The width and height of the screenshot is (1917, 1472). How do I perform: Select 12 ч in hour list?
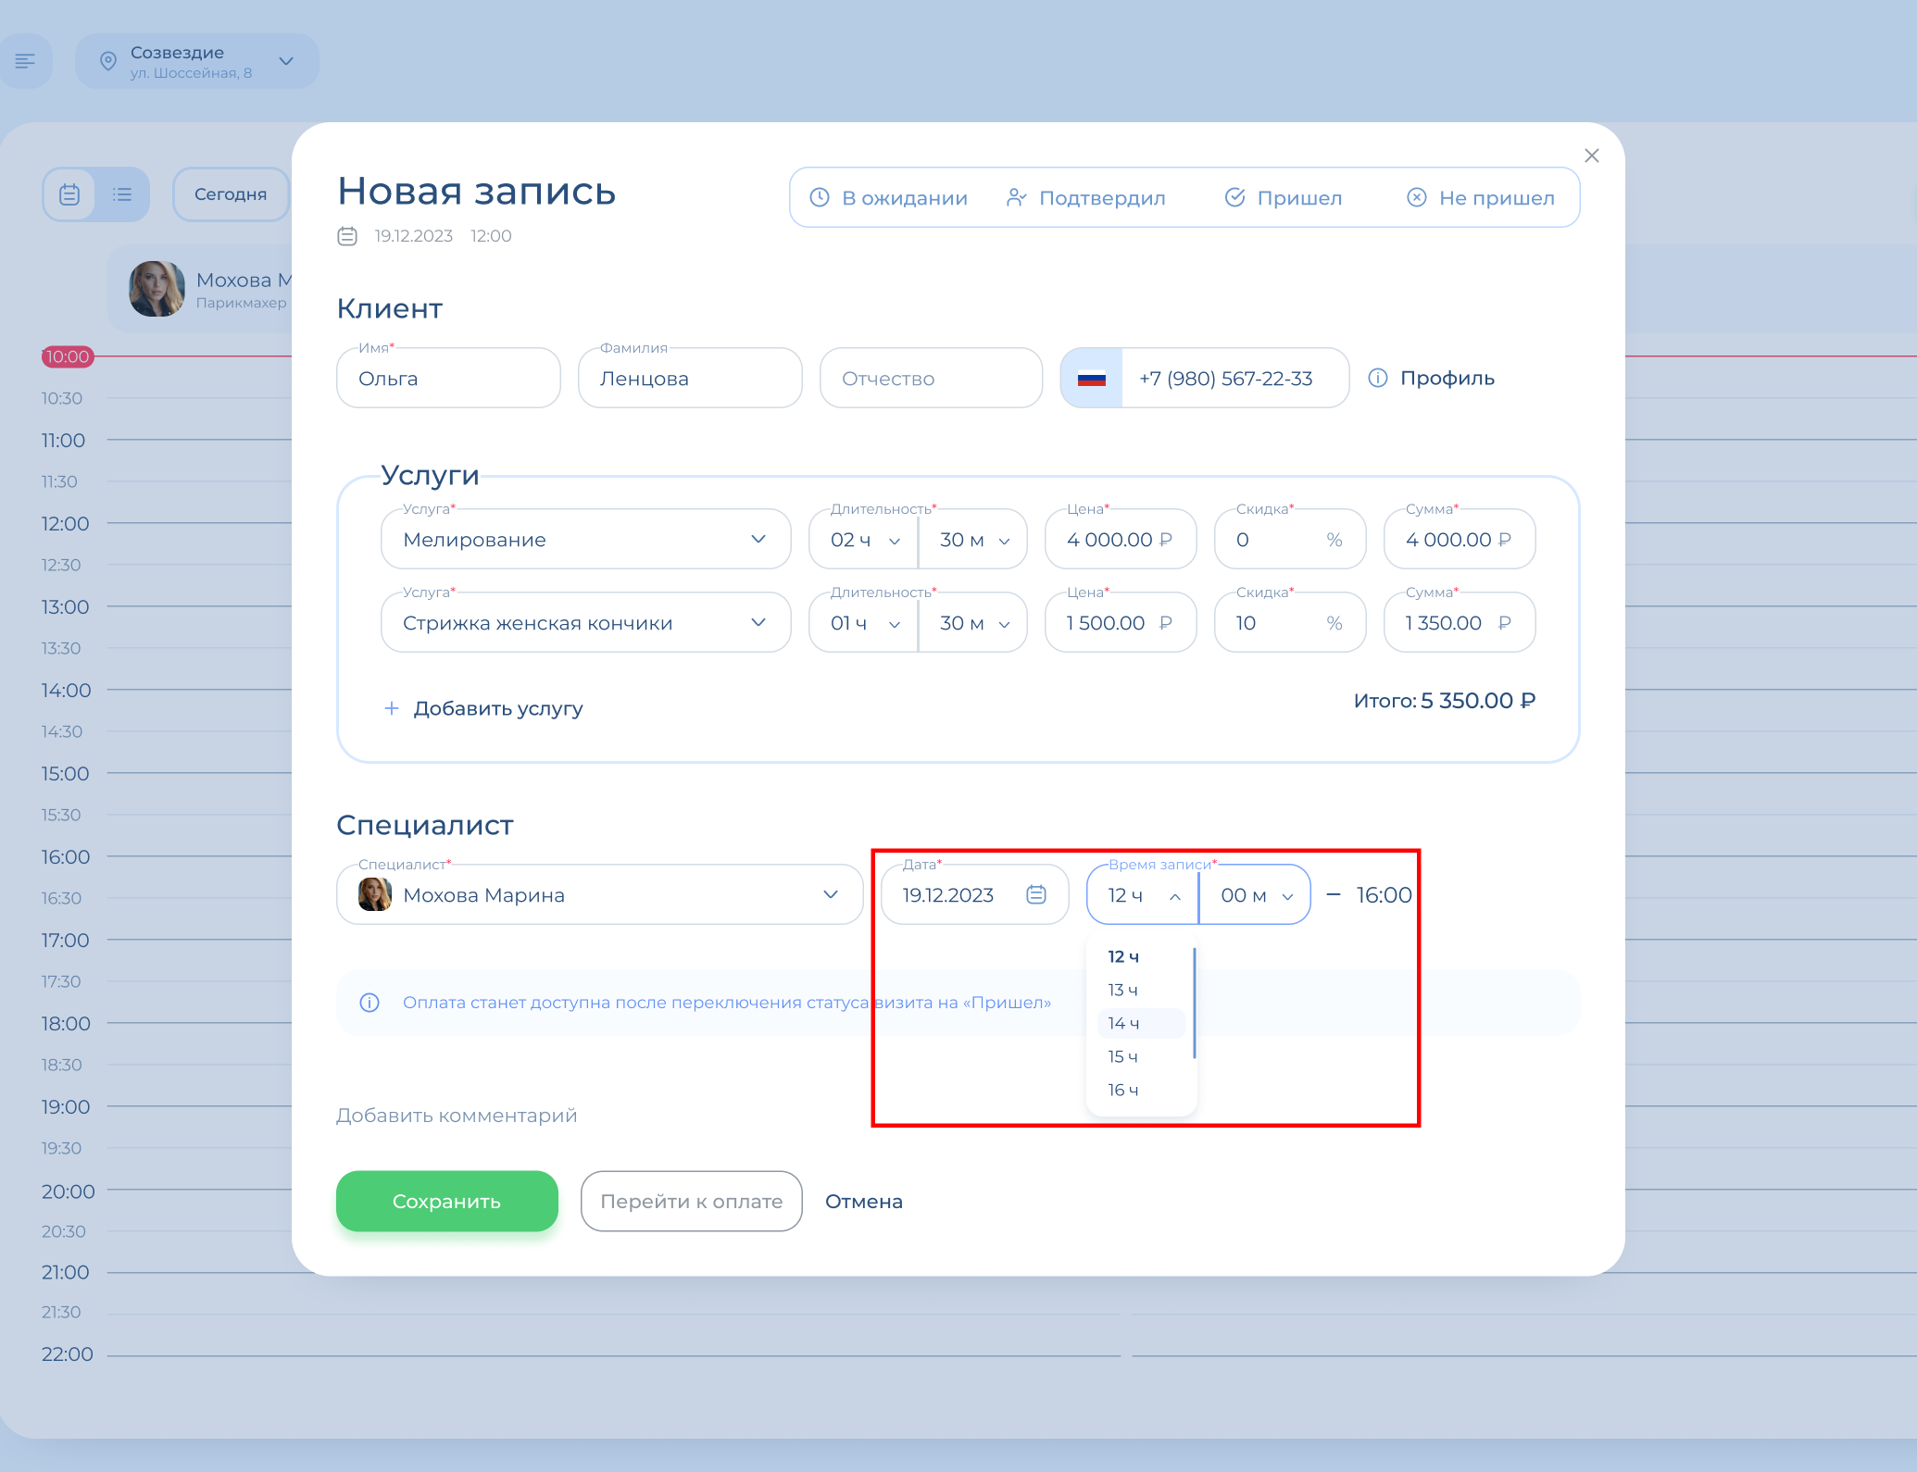(x=1141, y=956)
